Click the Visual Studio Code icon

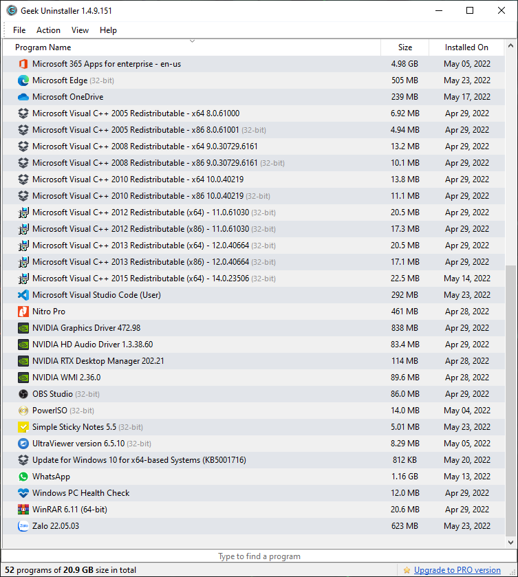point(23,295)
